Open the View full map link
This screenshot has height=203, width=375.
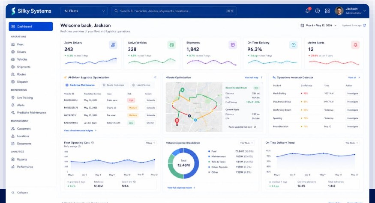pyautogui.click(x=253, y=77)
